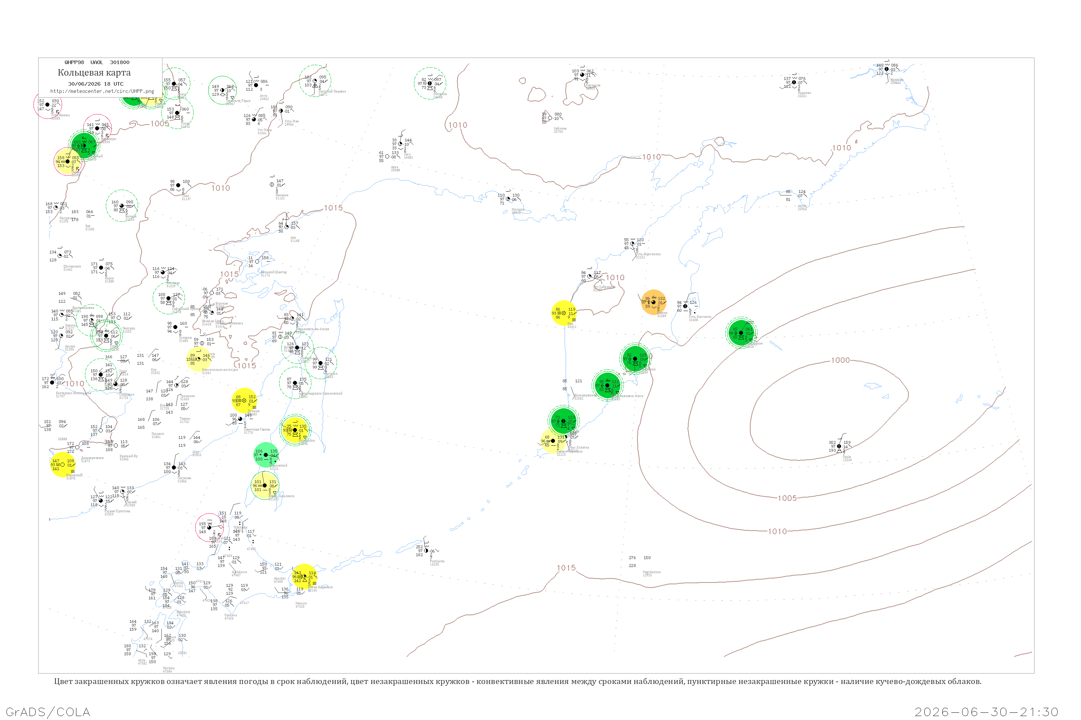Select the station label "Магадан"
1081x720 pixels.
[x=518, y=210]
